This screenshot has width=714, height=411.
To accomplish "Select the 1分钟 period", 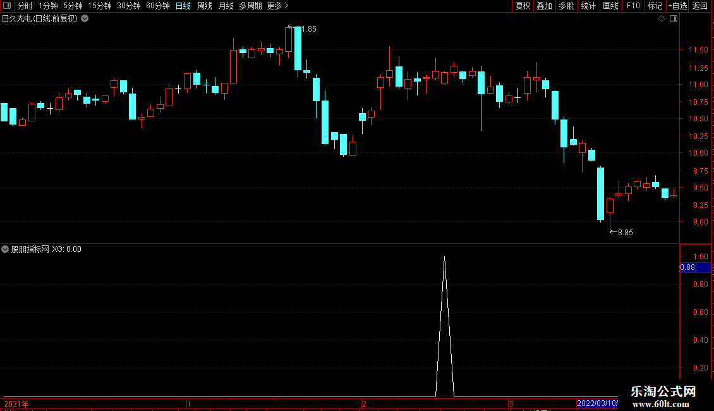I will pos(48,6).
